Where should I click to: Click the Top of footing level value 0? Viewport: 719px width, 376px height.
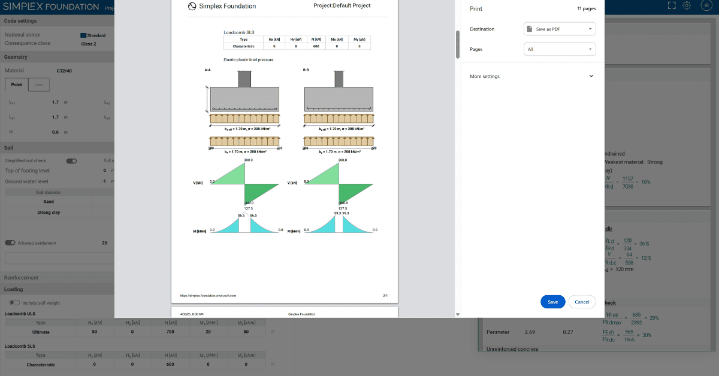(104, 171)
